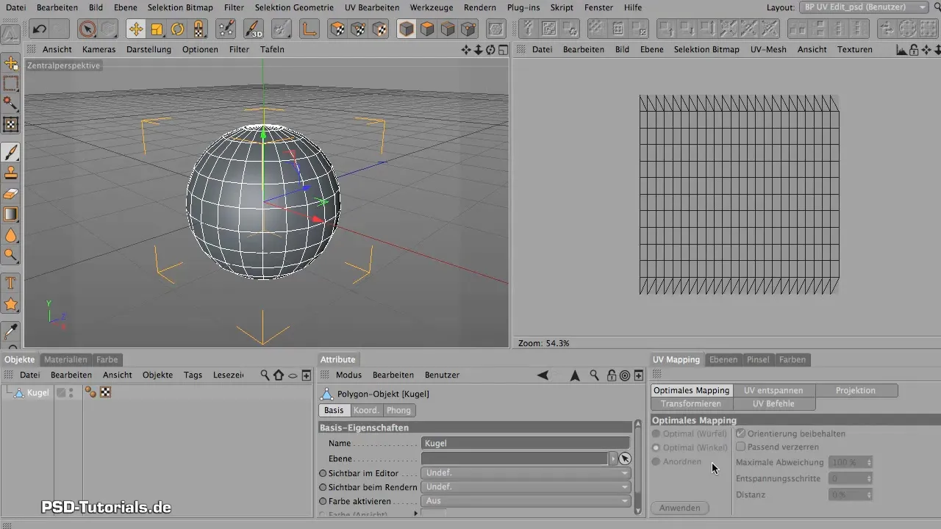Open the UV-Mesh menu in texture view
Screen dimensions: 941x529
[768, 49]
